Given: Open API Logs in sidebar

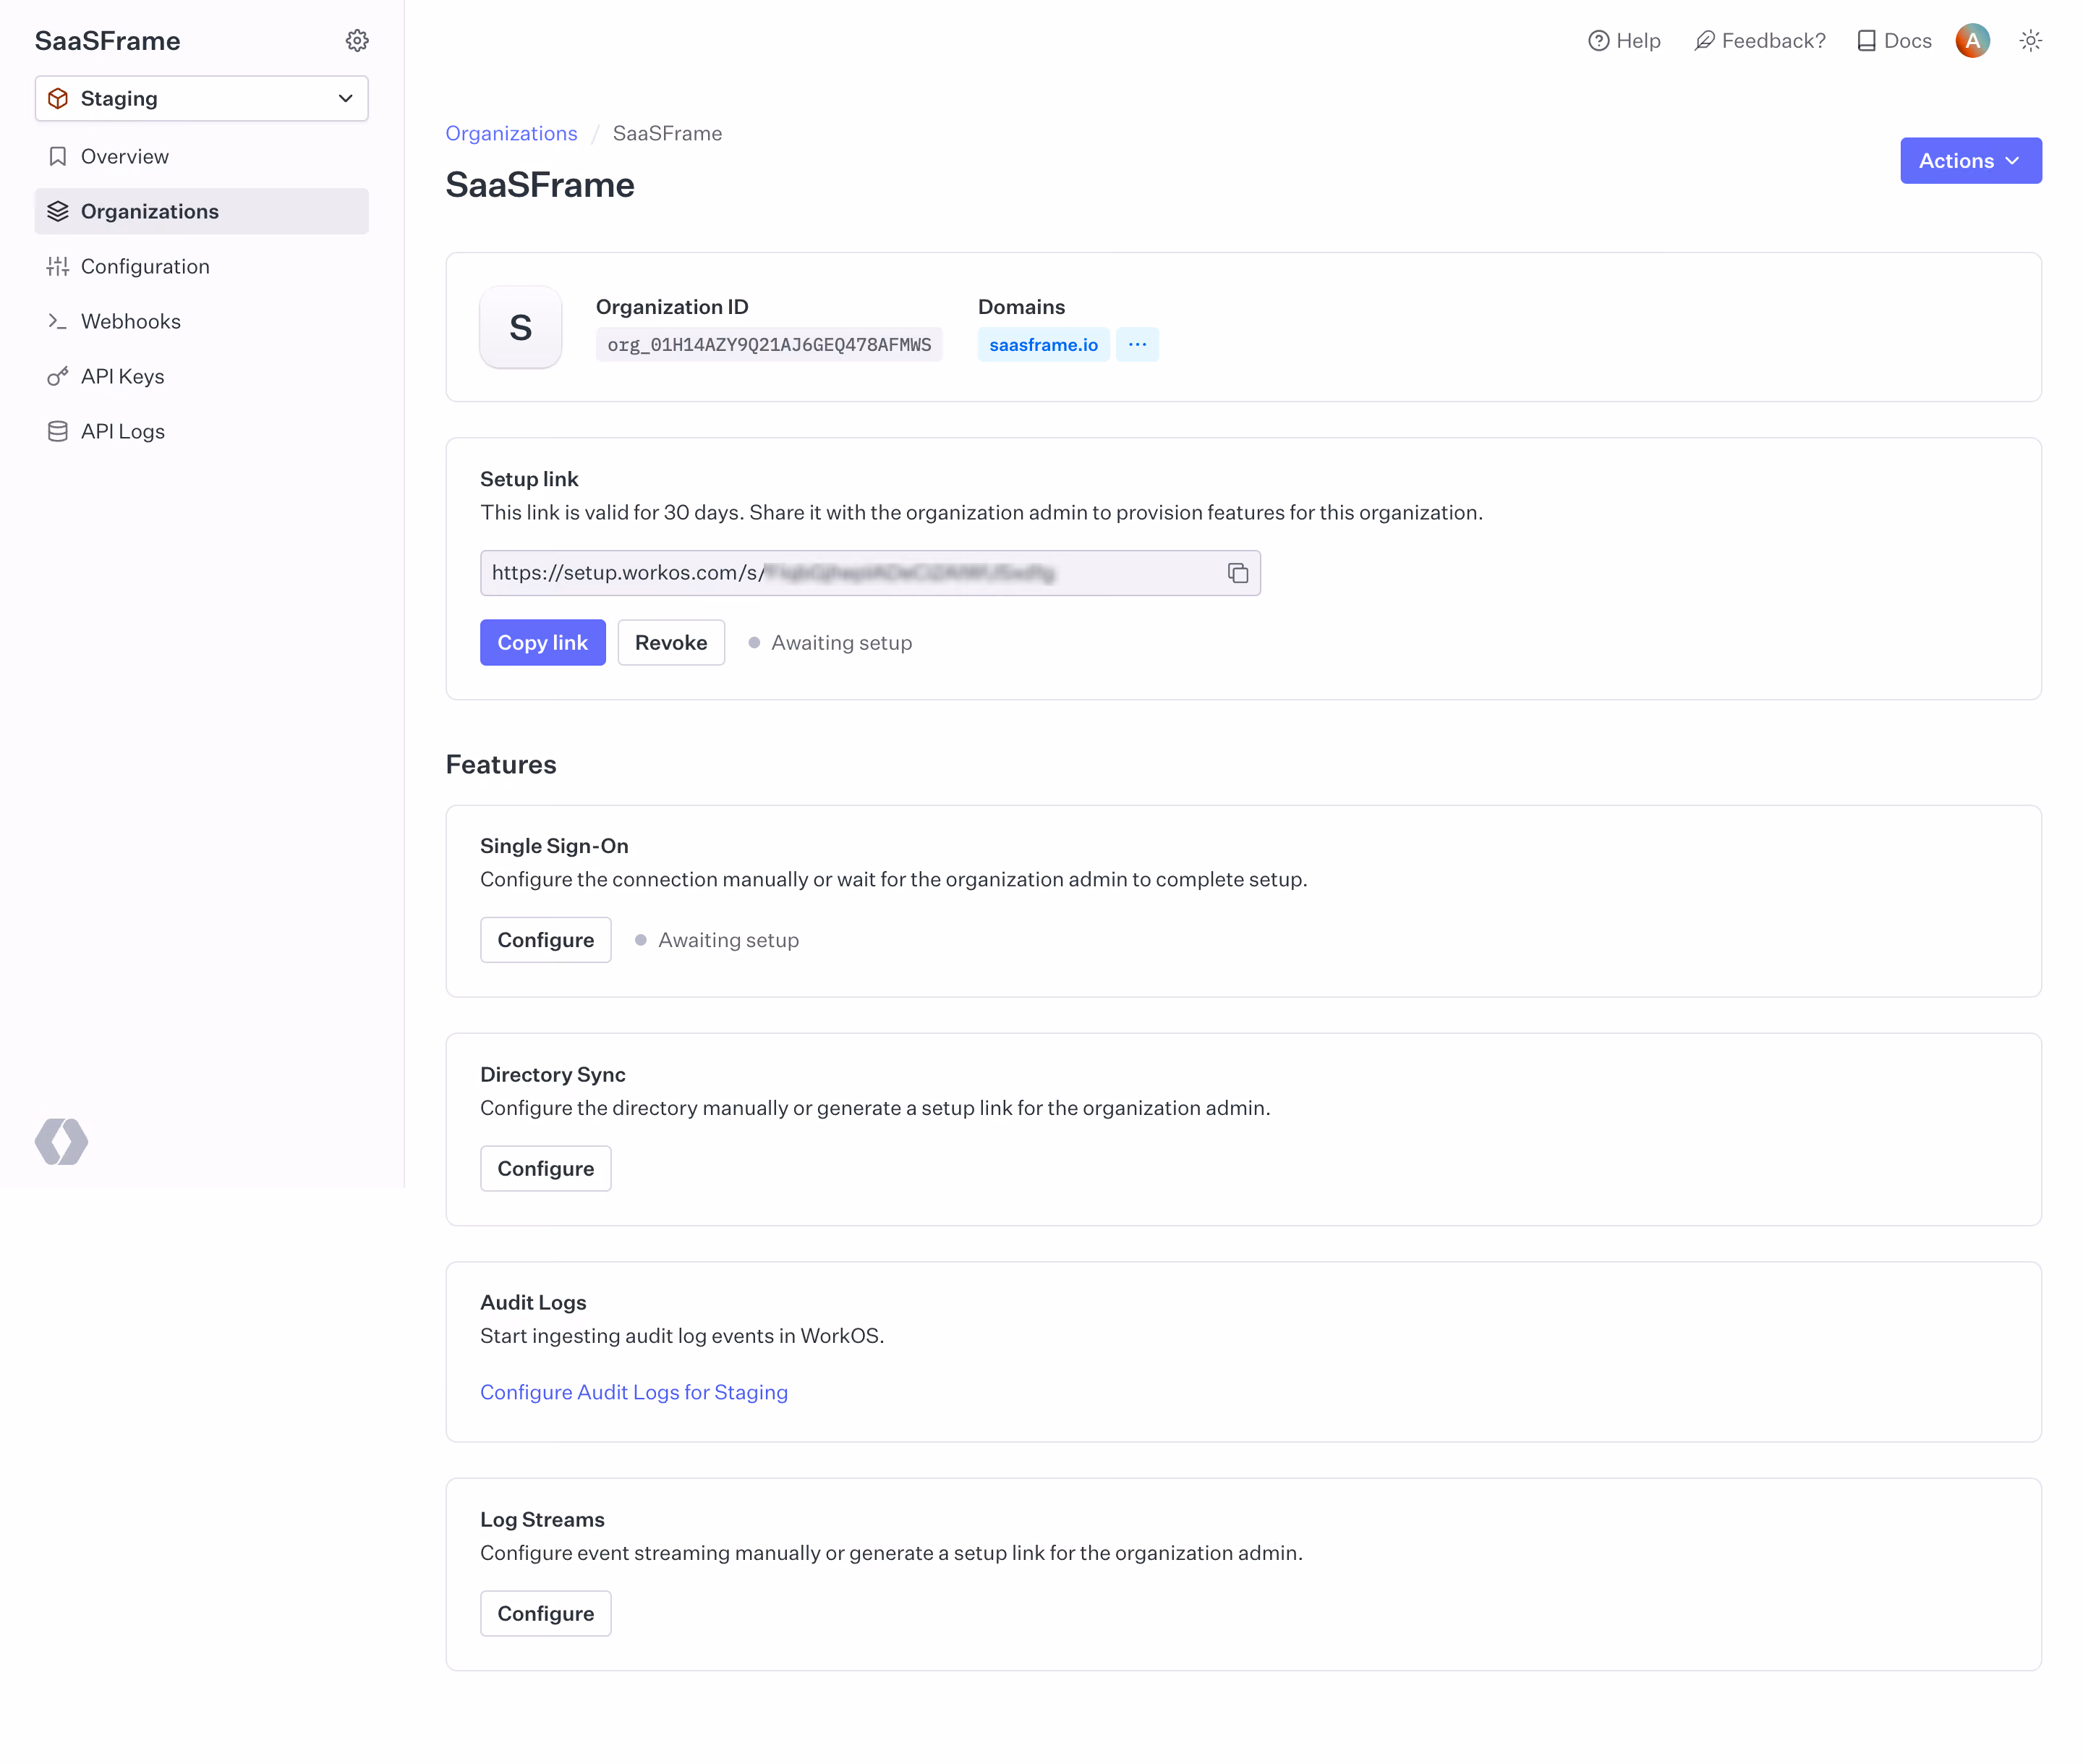Looking at the screenshot, I should [202, 432].
